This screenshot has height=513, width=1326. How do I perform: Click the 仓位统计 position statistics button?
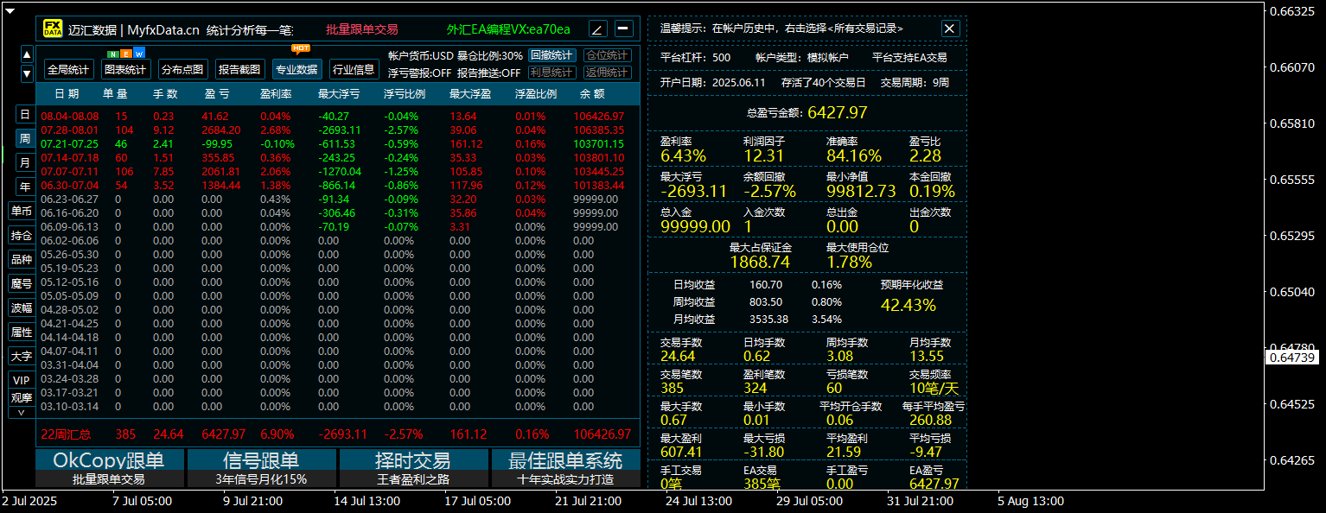click(608, 55)
